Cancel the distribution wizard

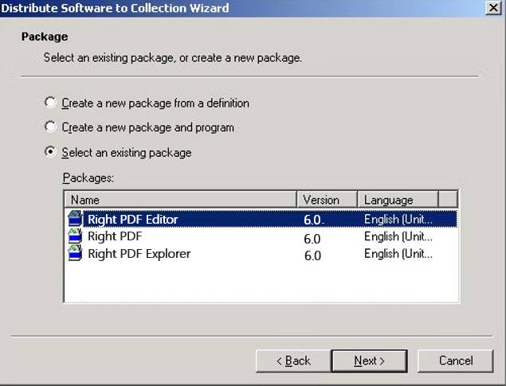coord(456,361)
